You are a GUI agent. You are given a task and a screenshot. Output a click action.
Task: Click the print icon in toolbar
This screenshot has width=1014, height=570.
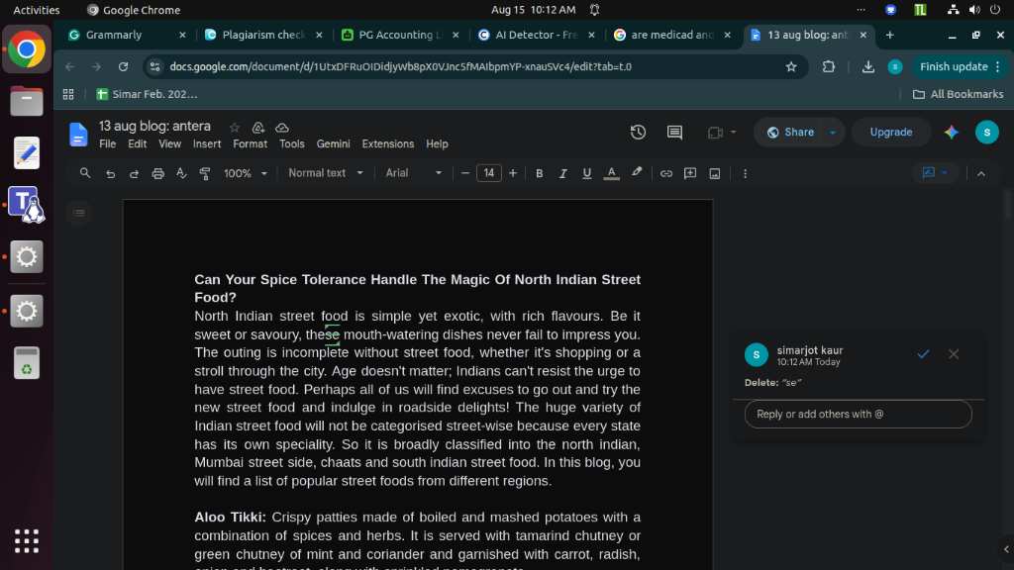[x=157, y=173]
